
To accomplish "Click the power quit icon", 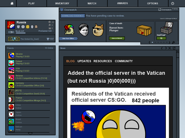I will [x=173, y=3].
